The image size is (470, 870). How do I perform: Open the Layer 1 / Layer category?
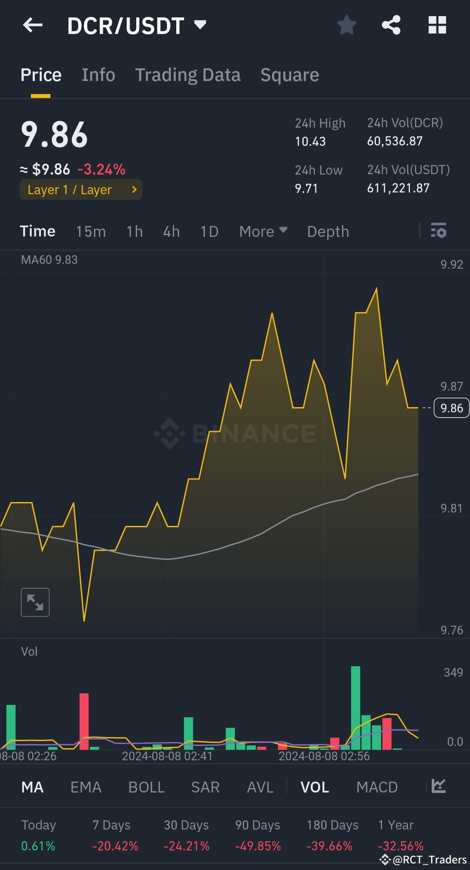coord(81,189)
